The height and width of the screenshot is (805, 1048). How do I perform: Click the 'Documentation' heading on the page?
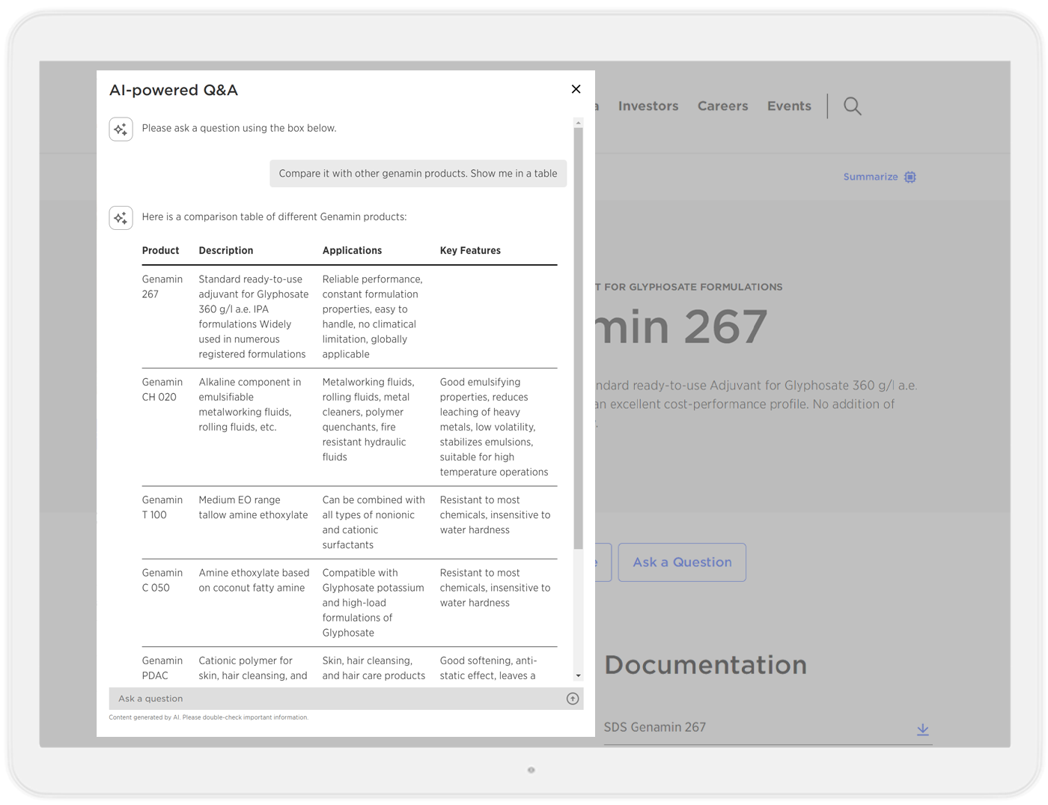(706, 665)
